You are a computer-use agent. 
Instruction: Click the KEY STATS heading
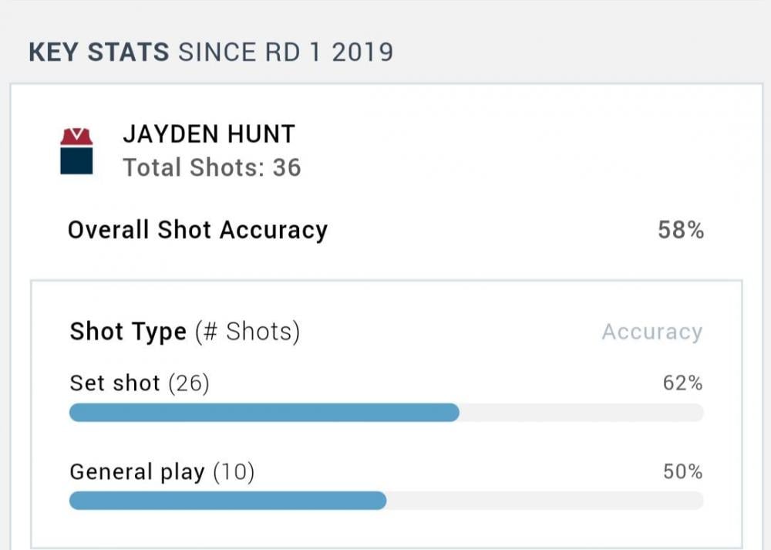99,52
